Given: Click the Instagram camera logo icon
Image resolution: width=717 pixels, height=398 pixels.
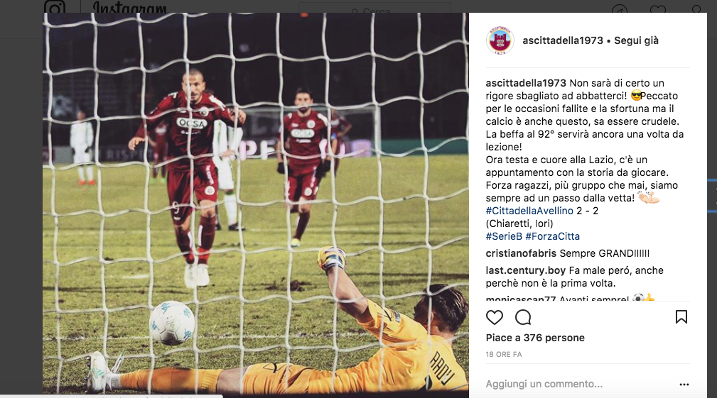Looking at the screenshot, I should [55, 6].
